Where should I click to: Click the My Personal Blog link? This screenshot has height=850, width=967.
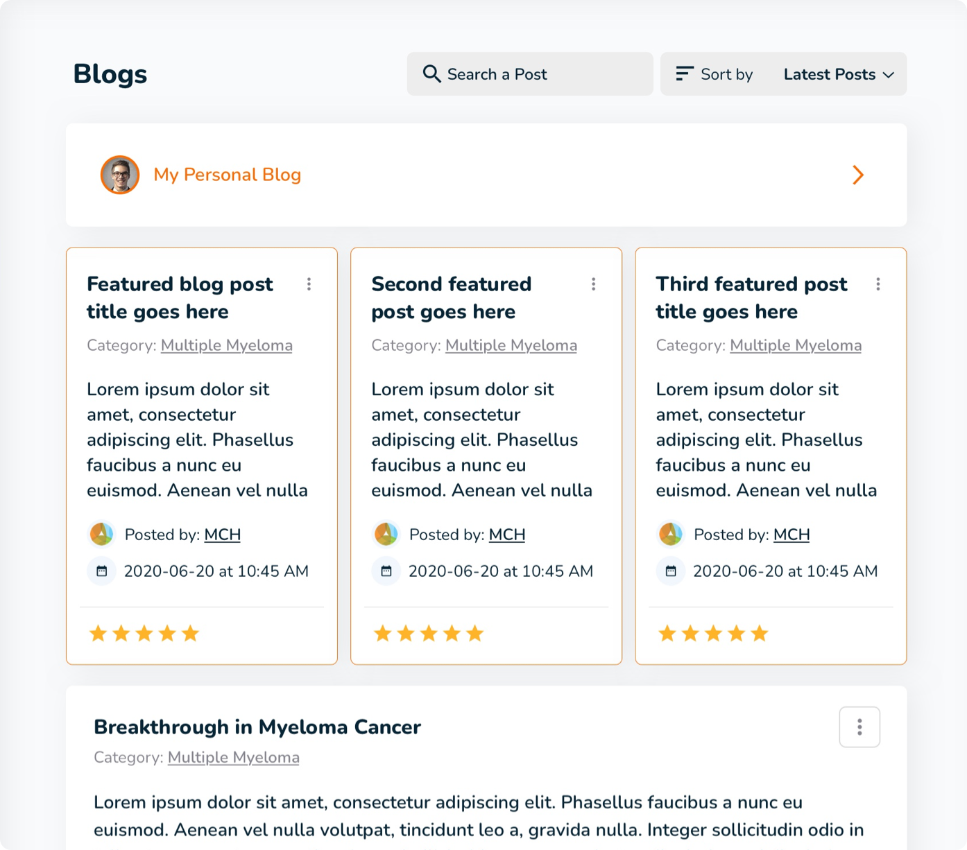228,175
